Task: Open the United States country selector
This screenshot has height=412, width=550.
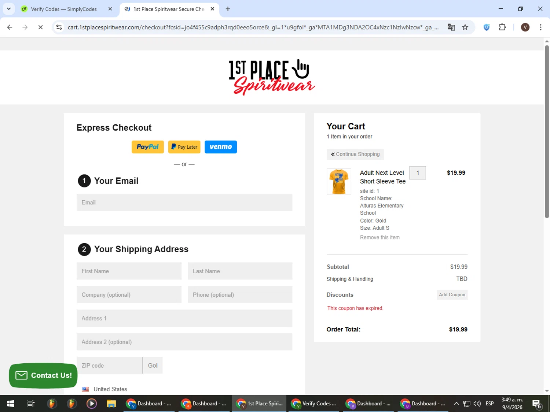Action: click(104, 389)
